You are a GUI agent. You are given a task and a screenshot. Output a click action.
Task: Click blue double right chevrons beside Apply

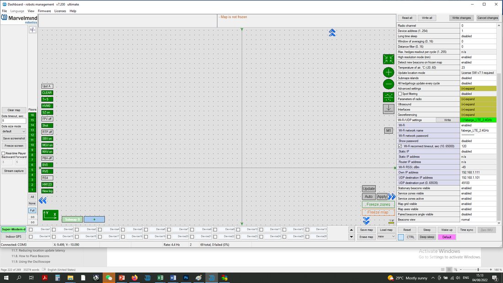[x=392, y=197]
